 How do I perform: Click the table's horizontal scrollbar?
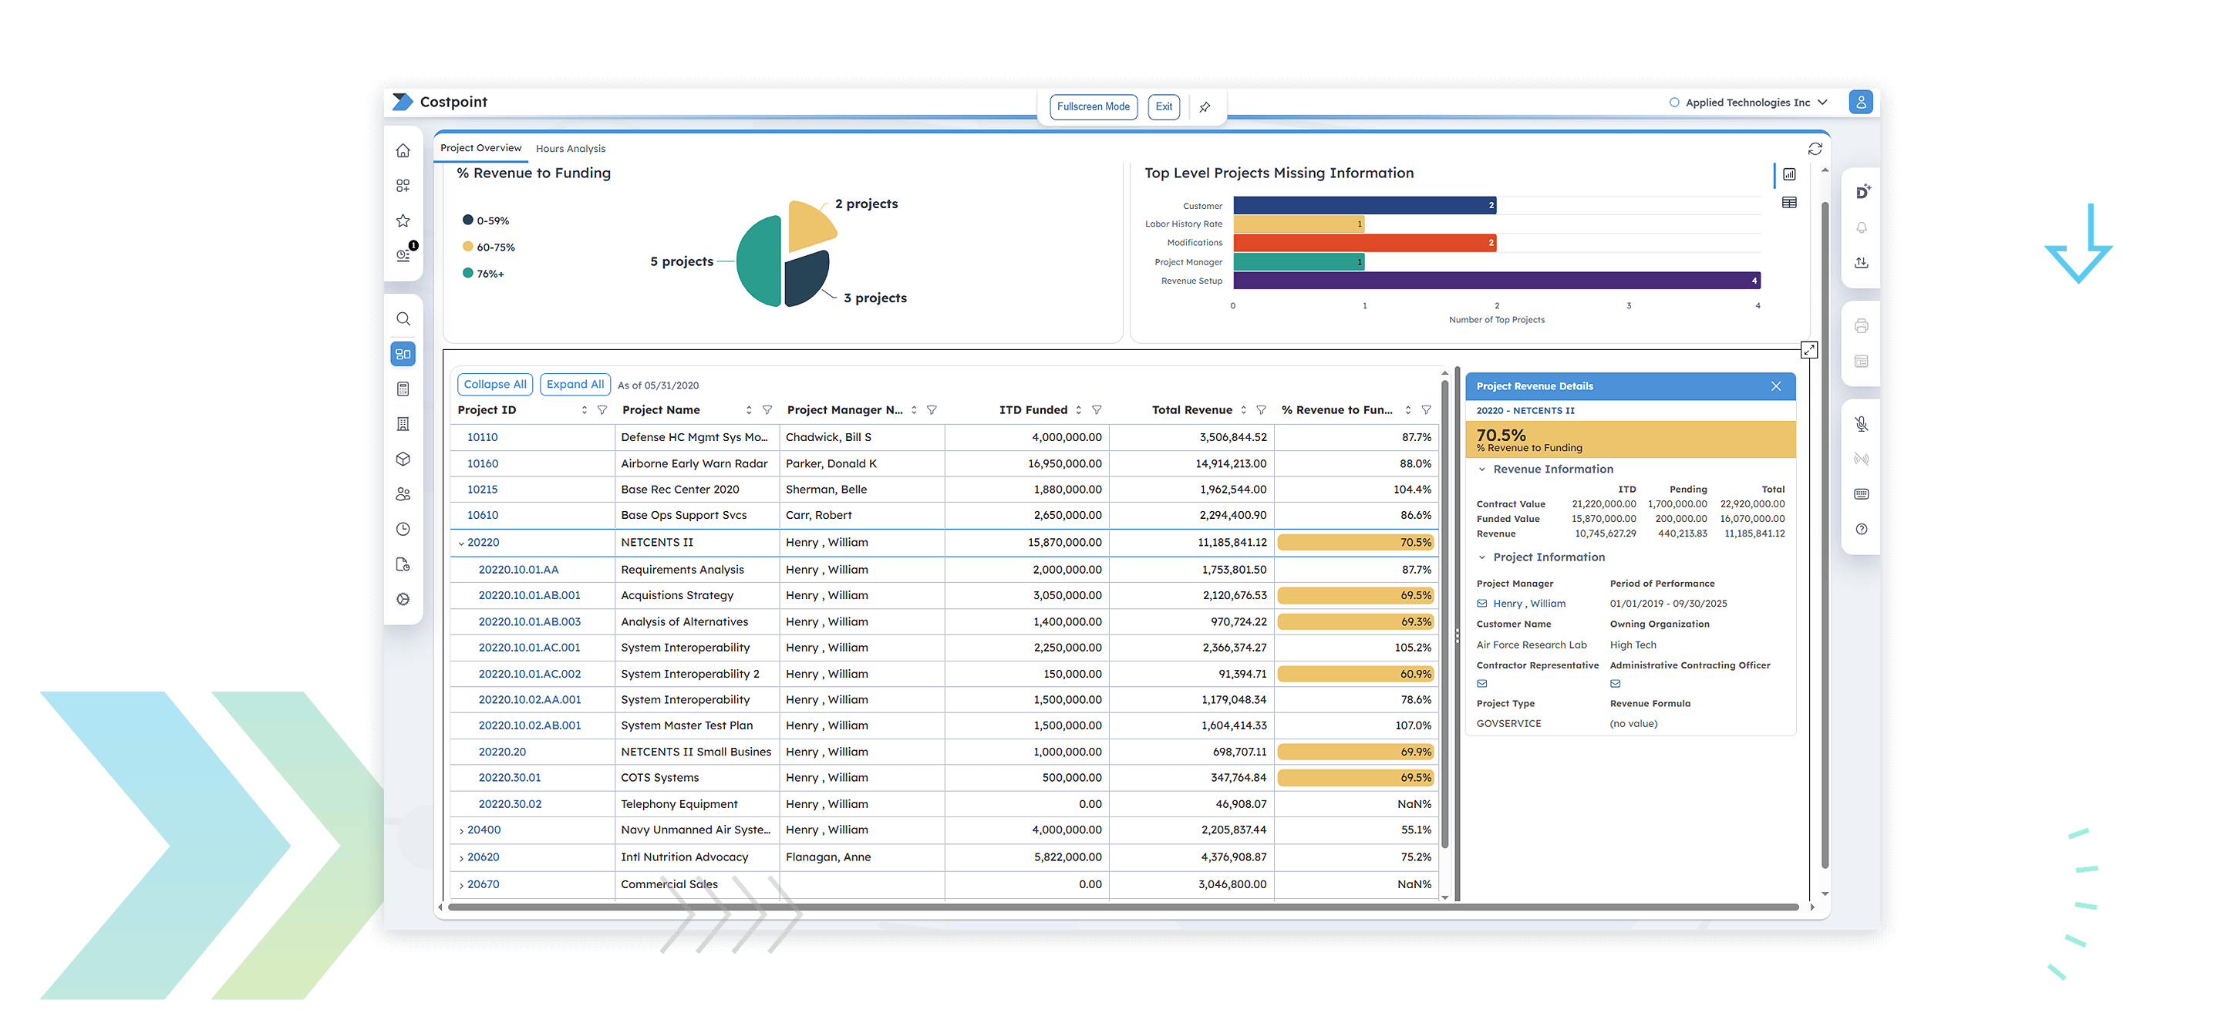point(1123,907)
